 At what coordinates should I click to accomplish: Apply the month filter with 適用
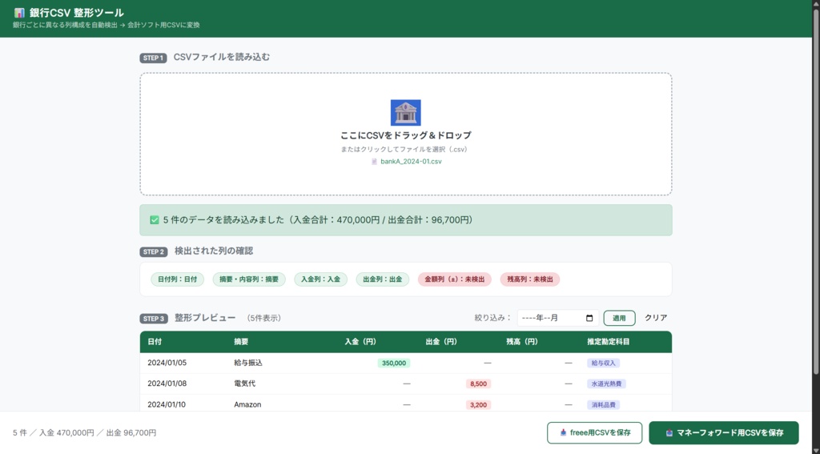pos(619,318)
